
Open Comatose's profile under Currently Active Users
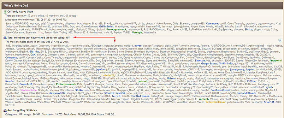(x=212, y=24)
